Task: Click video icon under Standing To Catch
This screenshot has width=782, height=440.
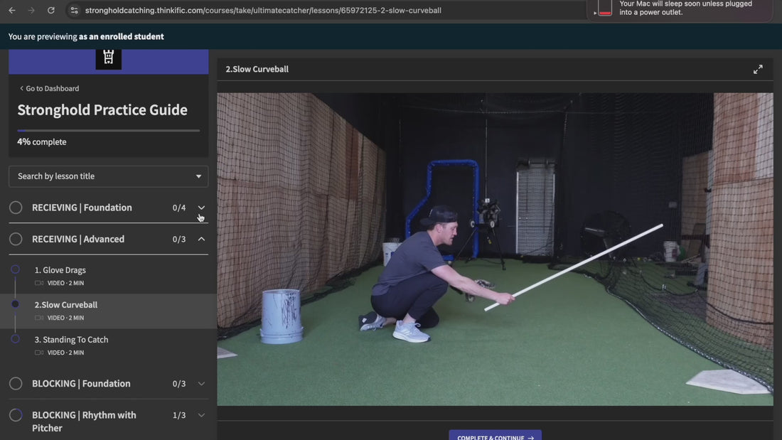Action: pyautogui.click(x=39, y=353)
